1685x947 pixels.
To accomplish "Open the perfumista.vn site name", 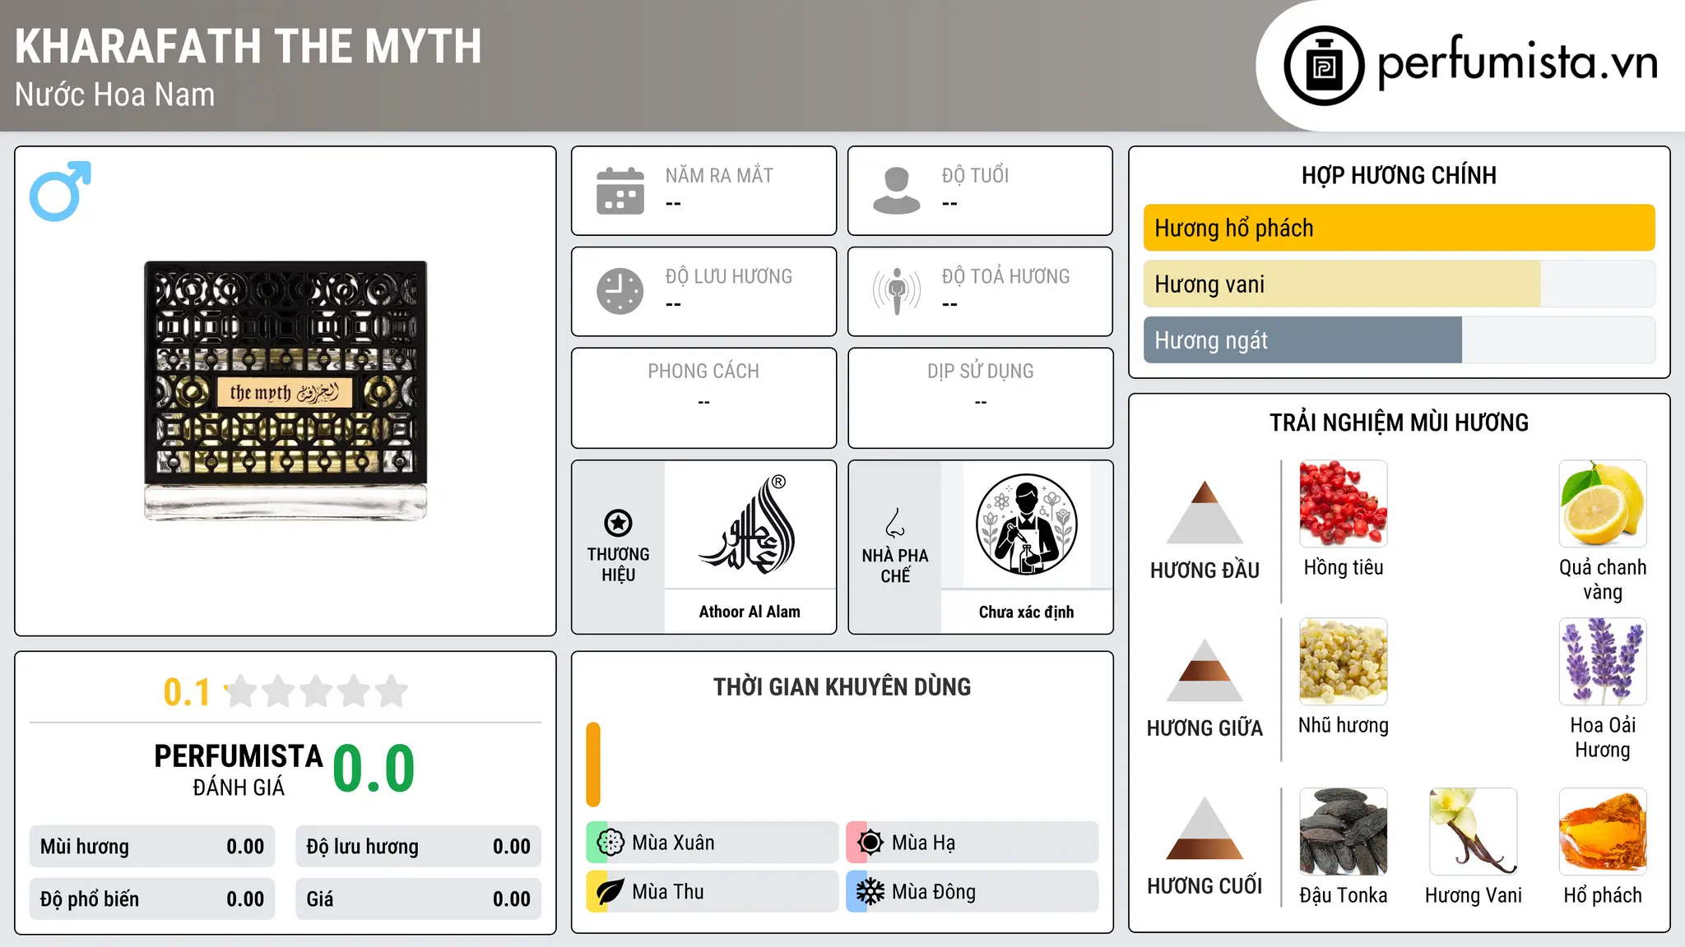I will [1518, 62].
